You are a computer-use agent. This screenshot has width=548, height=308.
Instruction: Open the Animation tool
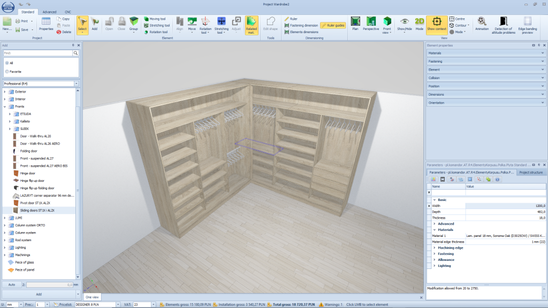coord(482,24)
